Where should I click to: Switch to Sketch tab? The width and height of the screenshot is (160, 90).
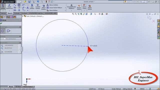10,13
